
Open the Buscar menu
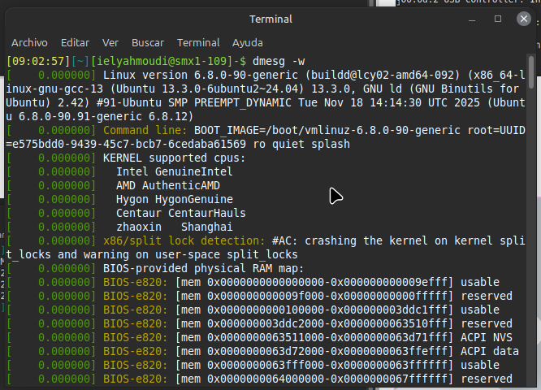(148, 43)
